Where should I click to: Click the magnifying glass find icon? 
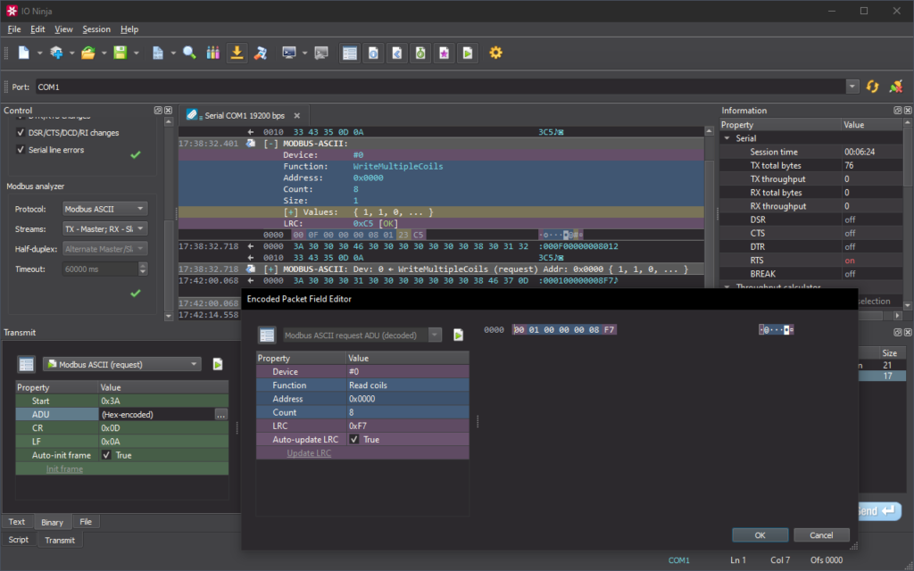tap(189, 53)
